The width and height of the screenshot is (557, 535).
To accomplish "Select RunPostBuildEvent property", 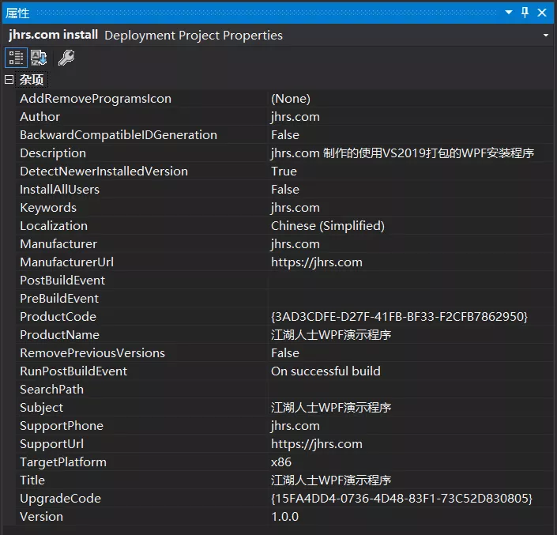I will [x=73, y=371].
